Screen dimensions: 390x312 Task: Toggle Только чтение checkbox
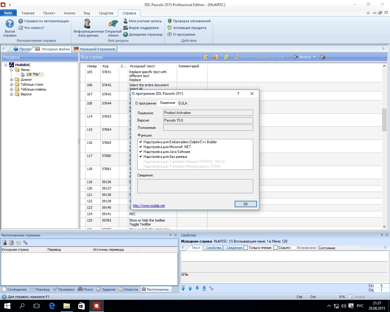click(x=246, y=248)
